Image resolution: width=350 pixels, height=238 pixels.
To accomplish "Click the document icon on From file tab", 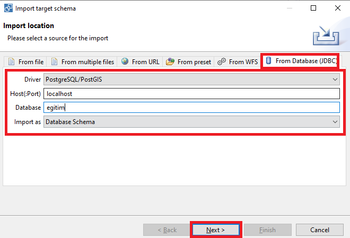I will (x=11, y=61).
